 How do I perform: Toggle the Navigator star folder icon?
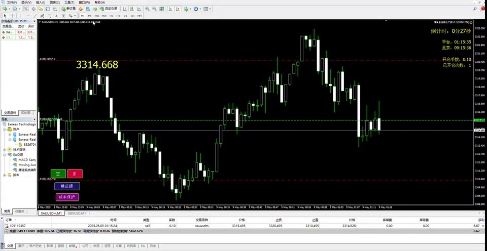coord(41,9)
